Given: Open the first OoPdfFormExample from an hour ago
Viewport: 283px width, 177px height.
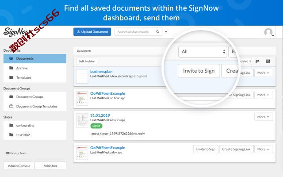Looking at the screenshot, I should tap(107, 93).
